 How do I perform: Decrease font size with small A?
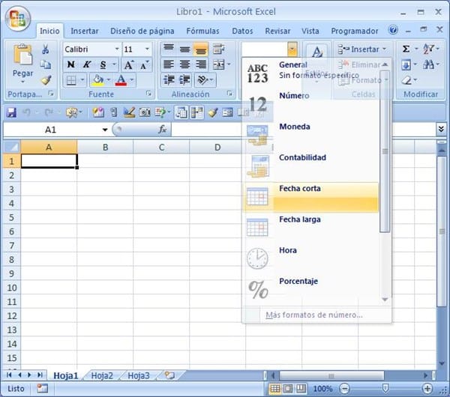coord(144,64)
